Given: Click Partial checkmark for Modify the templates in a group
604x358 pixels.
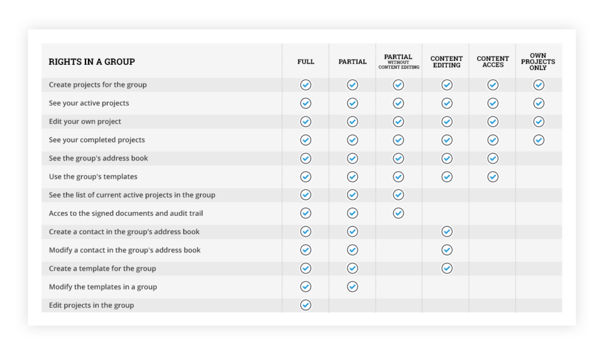Looking at the screenshot, I should click(x=352, y=287).
